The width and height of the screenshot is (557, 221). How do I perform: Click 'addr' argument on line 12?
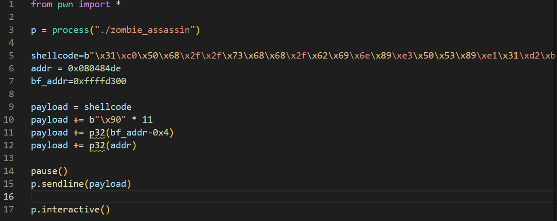coord(121,145)
